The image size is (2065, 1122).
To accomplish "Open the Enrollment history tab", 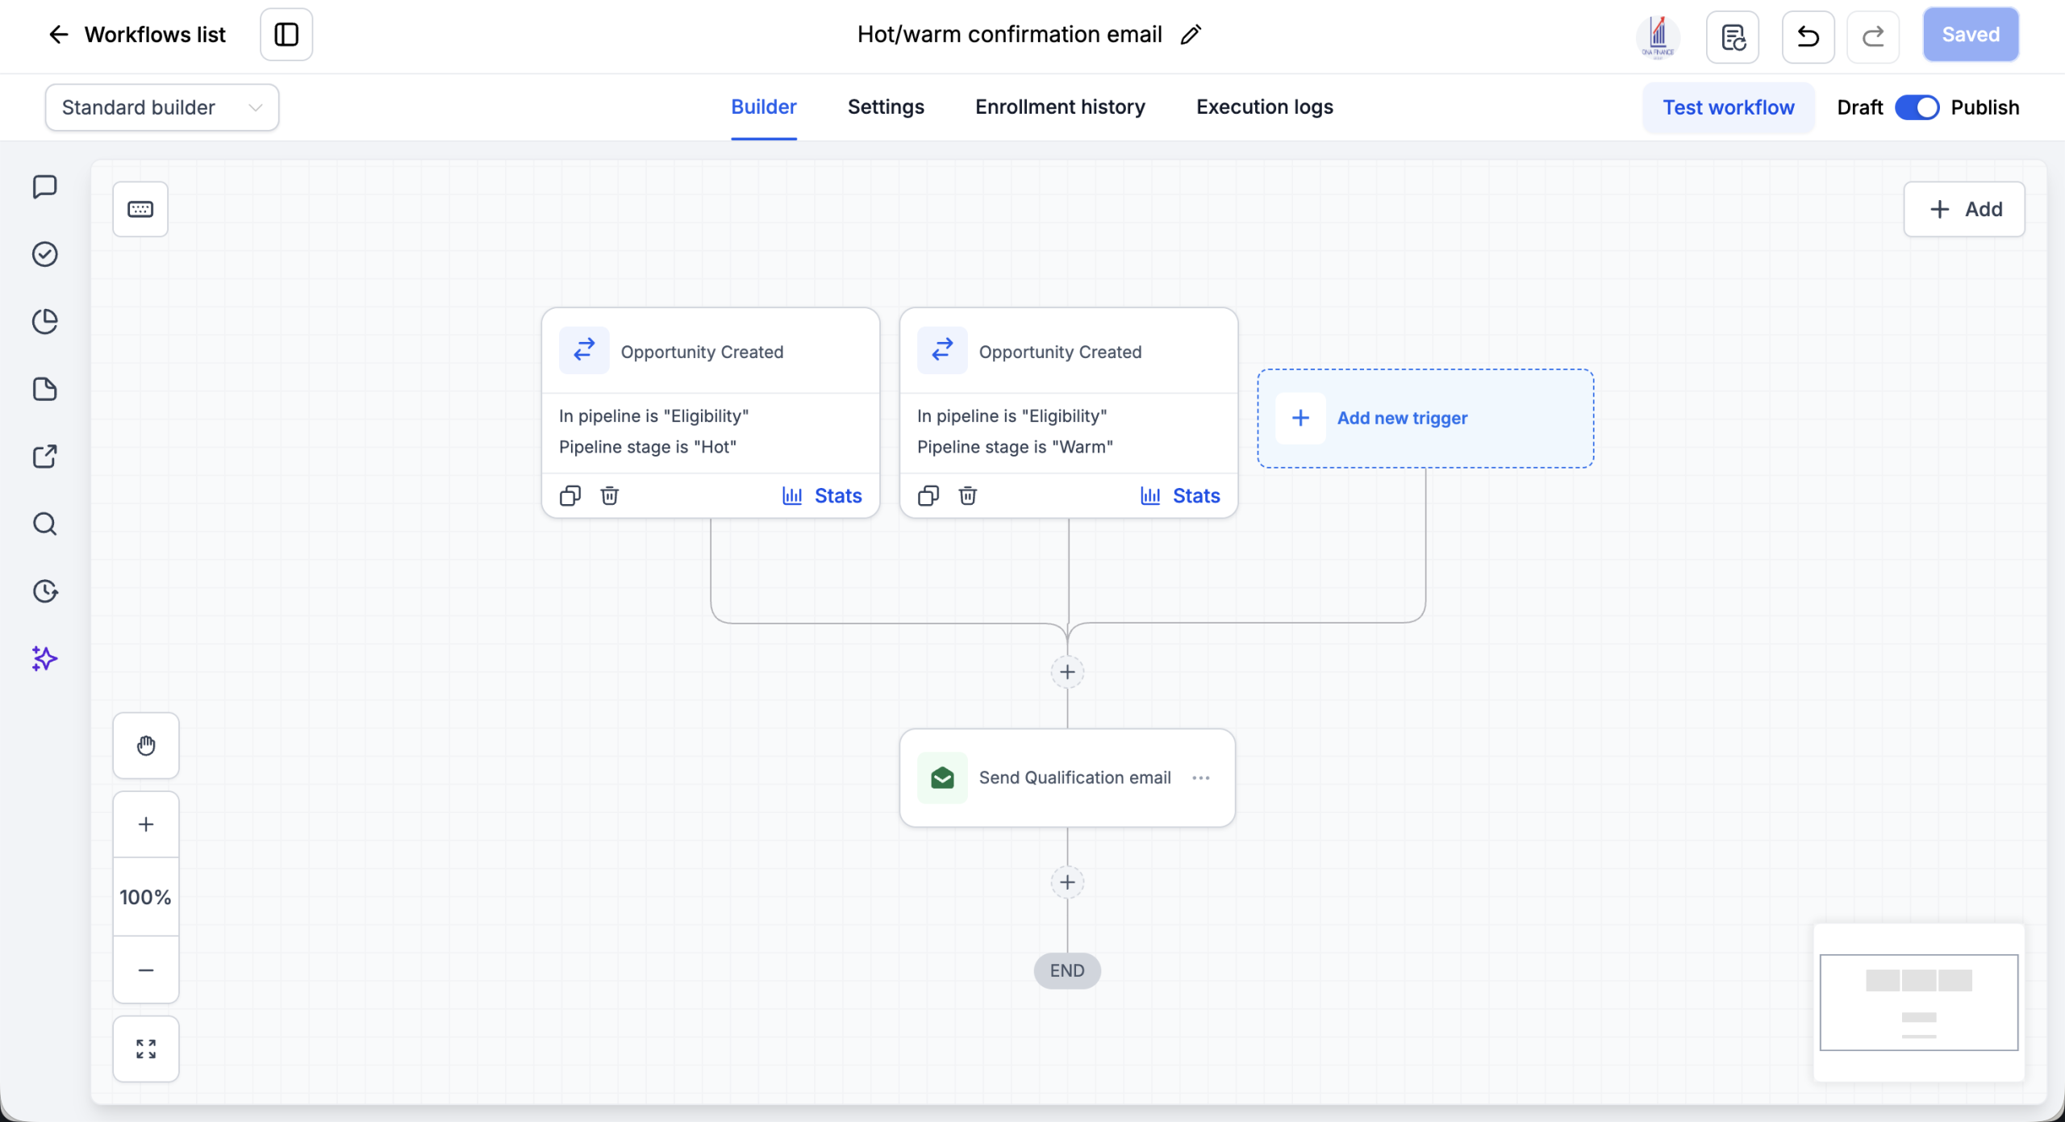I will point(1060,107).
